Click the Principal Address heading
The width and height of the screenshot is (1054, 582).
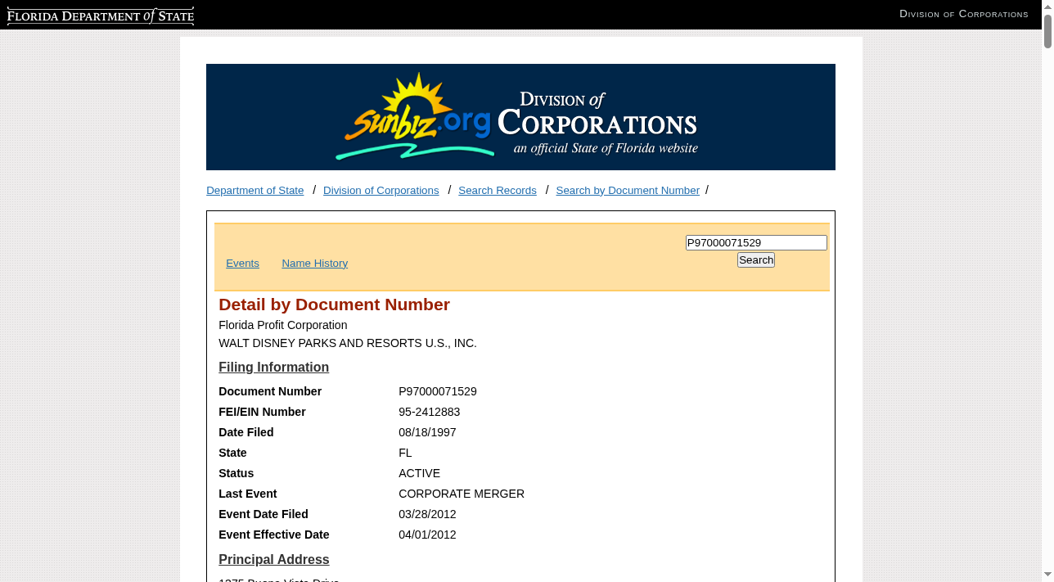[273, 560]
